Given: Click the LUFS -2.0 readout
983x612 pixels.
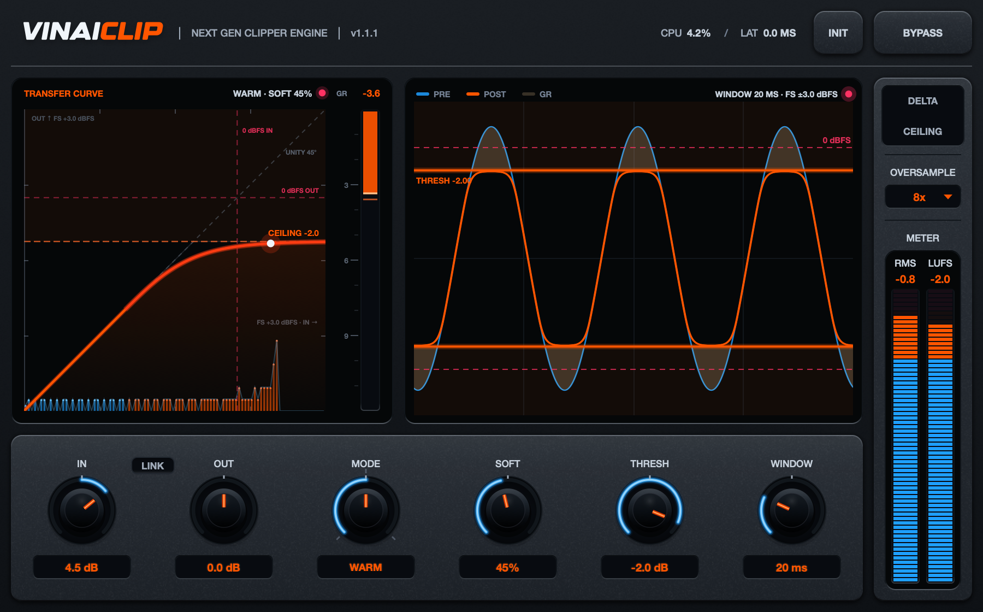Looking at the screenshot, I should coord(940,279).
